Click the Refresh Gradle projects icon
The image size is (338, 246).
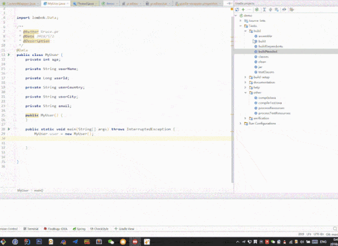coord(238,10)
